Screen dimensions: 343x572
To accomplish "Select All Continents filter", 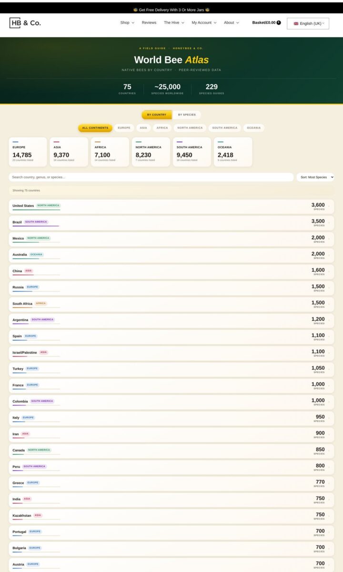I will pos(95,128).
